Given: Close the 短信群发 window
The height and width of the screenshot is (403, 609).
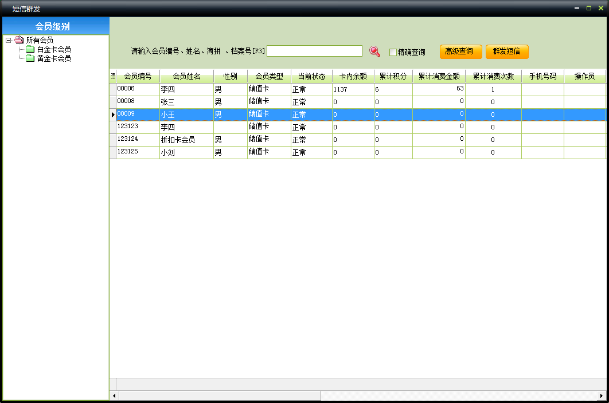Looking at the screenshot, I should point(601,8).
